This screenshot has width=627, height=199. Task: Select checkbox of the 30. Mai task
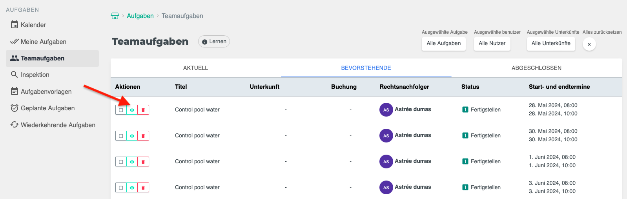(121, 136)
